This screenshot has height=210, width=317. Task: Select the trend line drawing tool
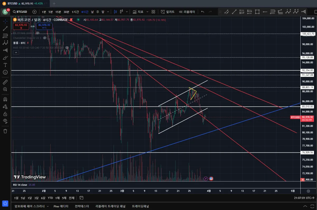point(5,29)
